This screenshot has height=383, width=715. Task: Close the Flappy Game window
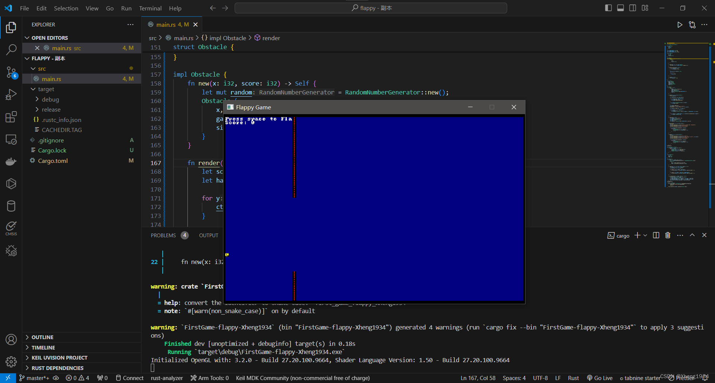[x=514, y=107]
